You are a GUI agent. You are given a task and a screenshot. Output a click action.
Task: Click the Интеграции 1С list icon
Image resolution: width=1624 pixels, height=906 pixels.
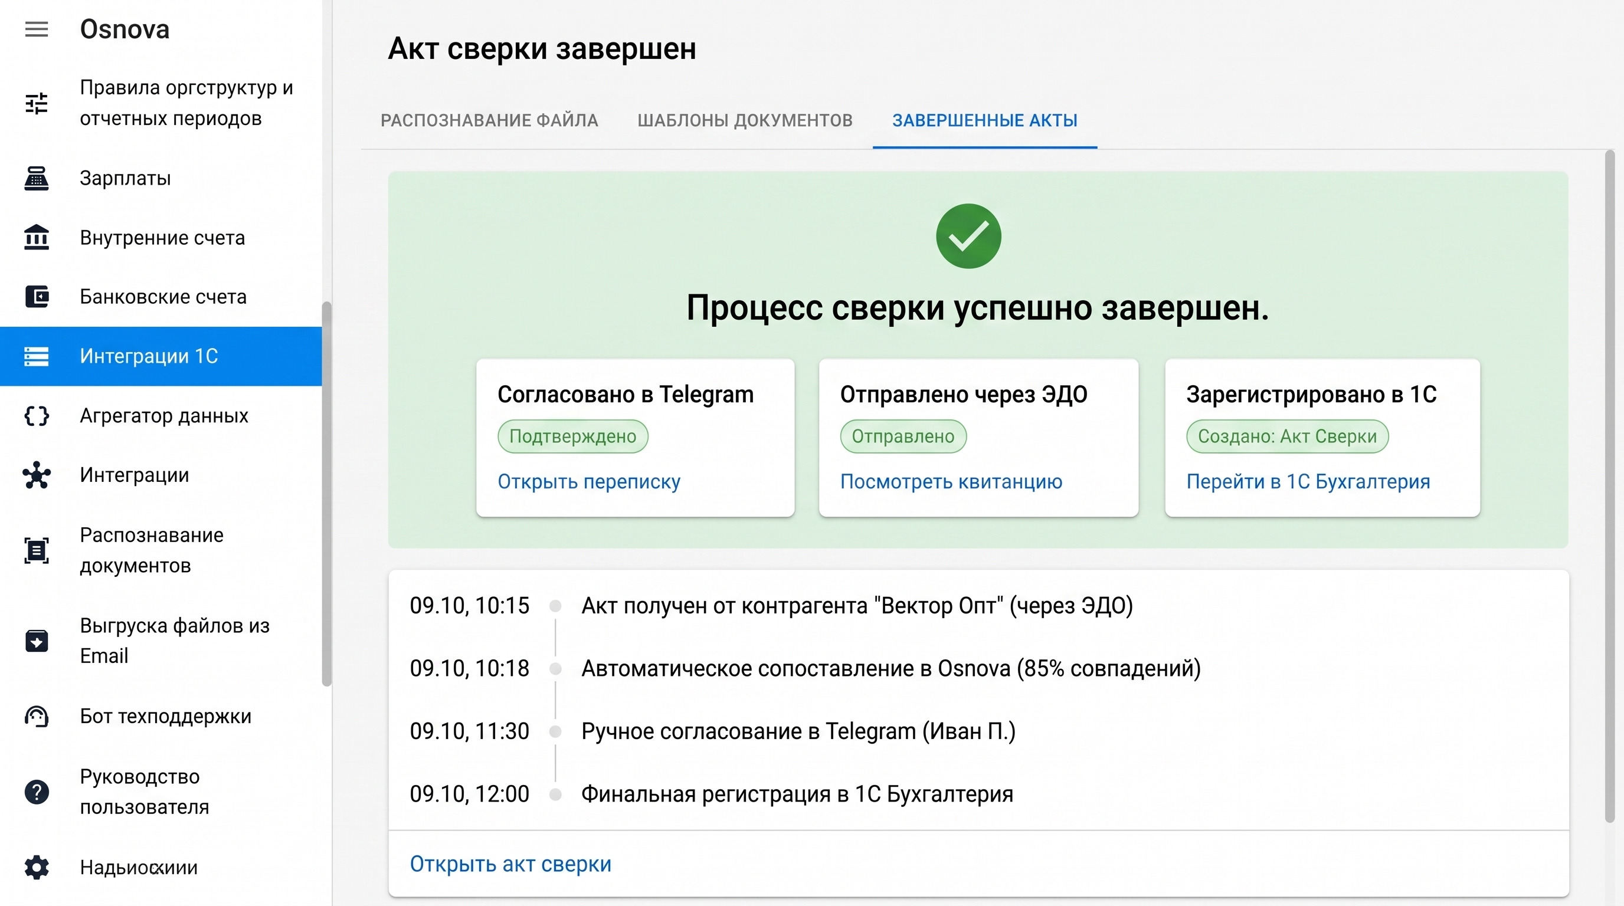37,356
